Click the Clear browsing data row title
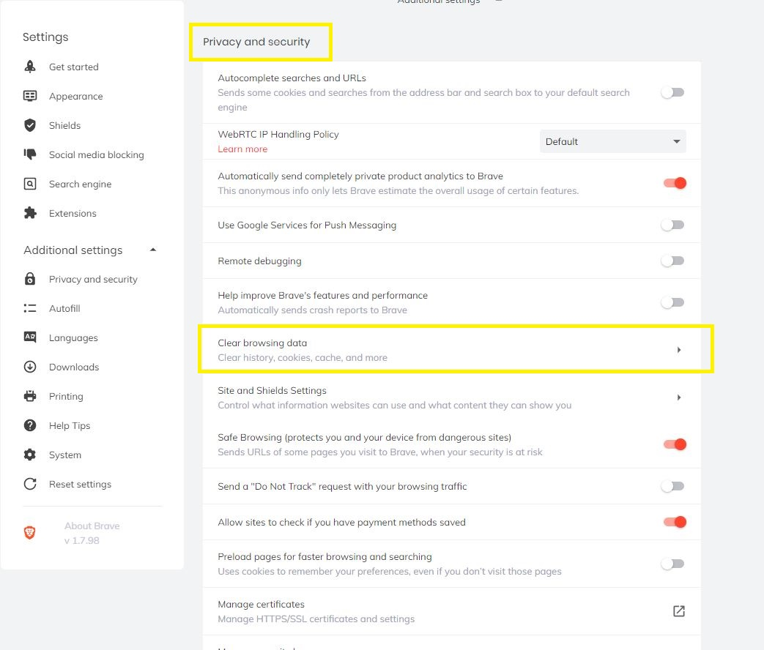This screenshot has width=764, height=650. (262, 343)
